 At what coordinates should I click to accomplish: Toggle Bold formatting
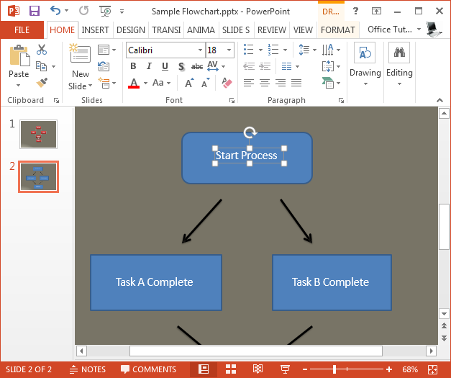[x=133, y=66]
